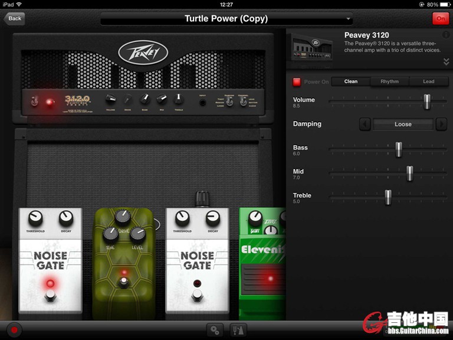The height and width of the screenshot is (340, 453).
Task: Click the Drive knob on the turtle pedal
Action: tap(123, 218)
